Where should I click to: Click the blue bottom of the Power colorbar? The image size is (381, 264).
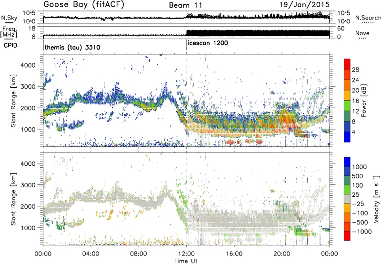tap(347, 137)
